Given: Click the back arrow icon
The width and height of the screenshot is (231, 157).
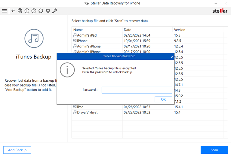Looking at the screenshot, I should (13, 11).
